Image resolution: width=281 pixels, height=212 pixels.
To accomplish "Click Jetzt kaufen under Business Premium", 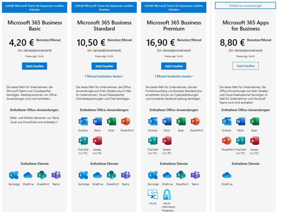I will 173,66.
